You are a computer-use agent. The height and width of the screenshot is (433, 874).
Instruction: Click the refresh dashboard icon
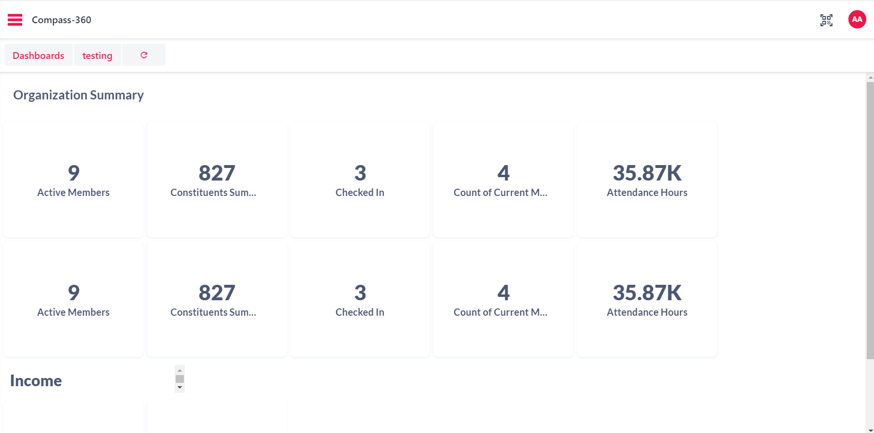[x=144, y=55]
